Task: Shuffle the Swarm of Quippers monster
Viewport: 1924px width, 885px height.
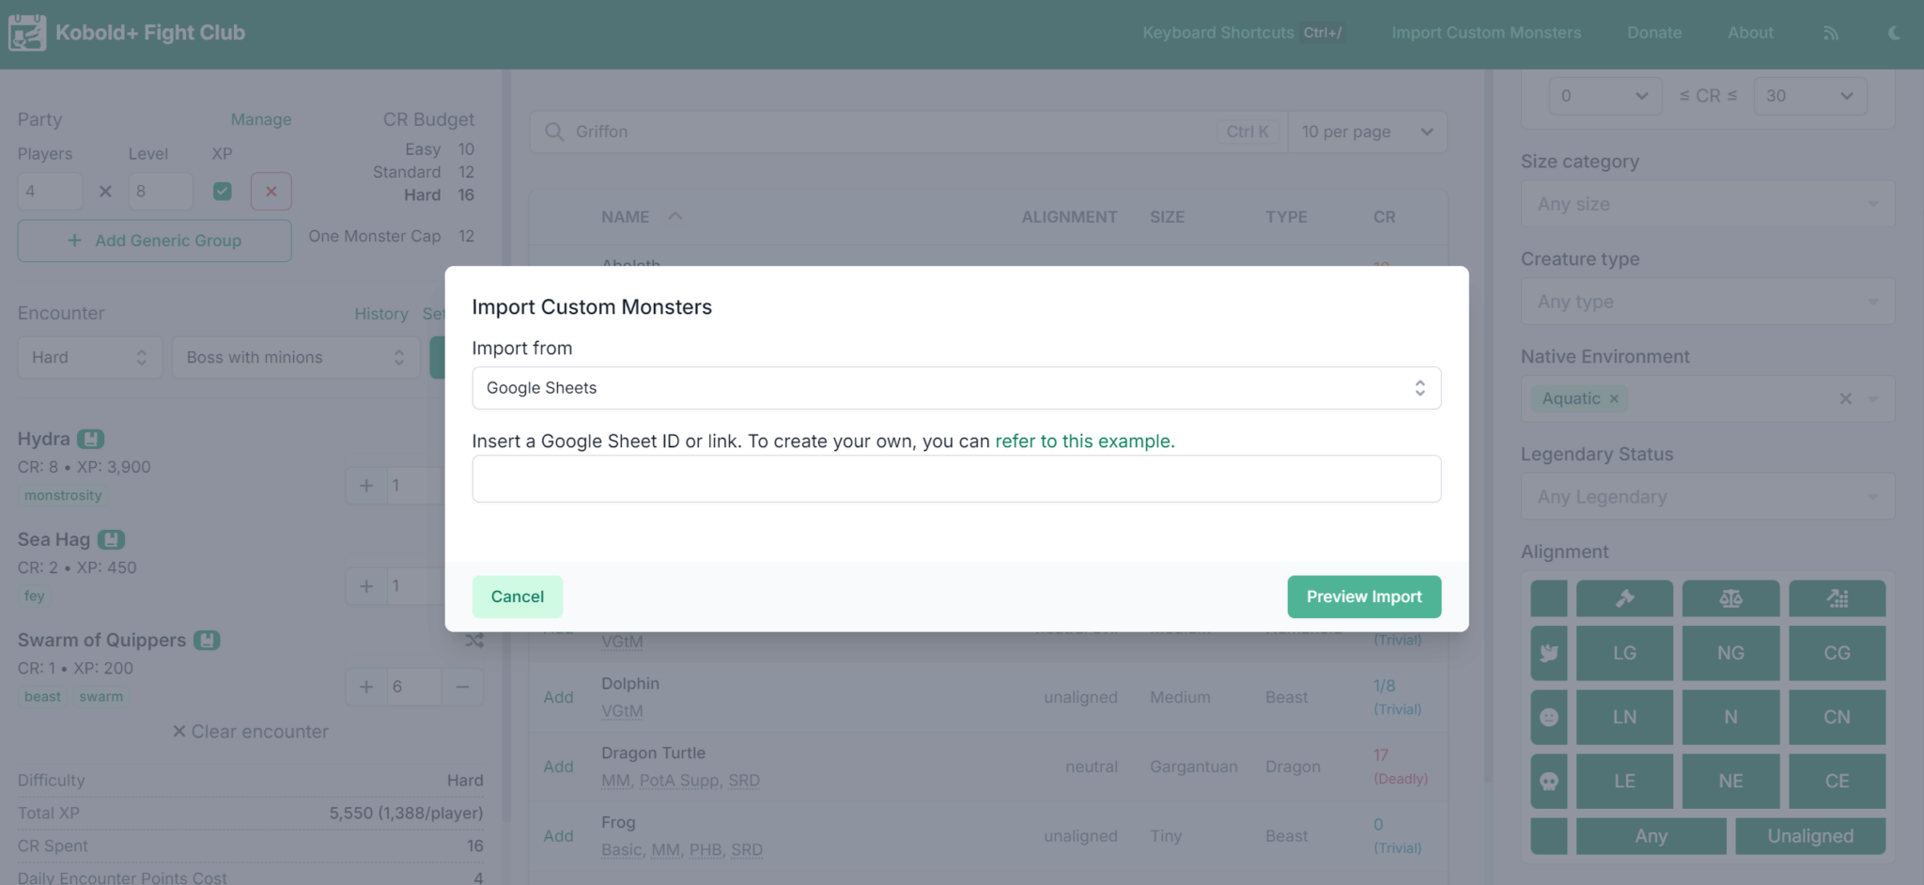Action: 474,641
